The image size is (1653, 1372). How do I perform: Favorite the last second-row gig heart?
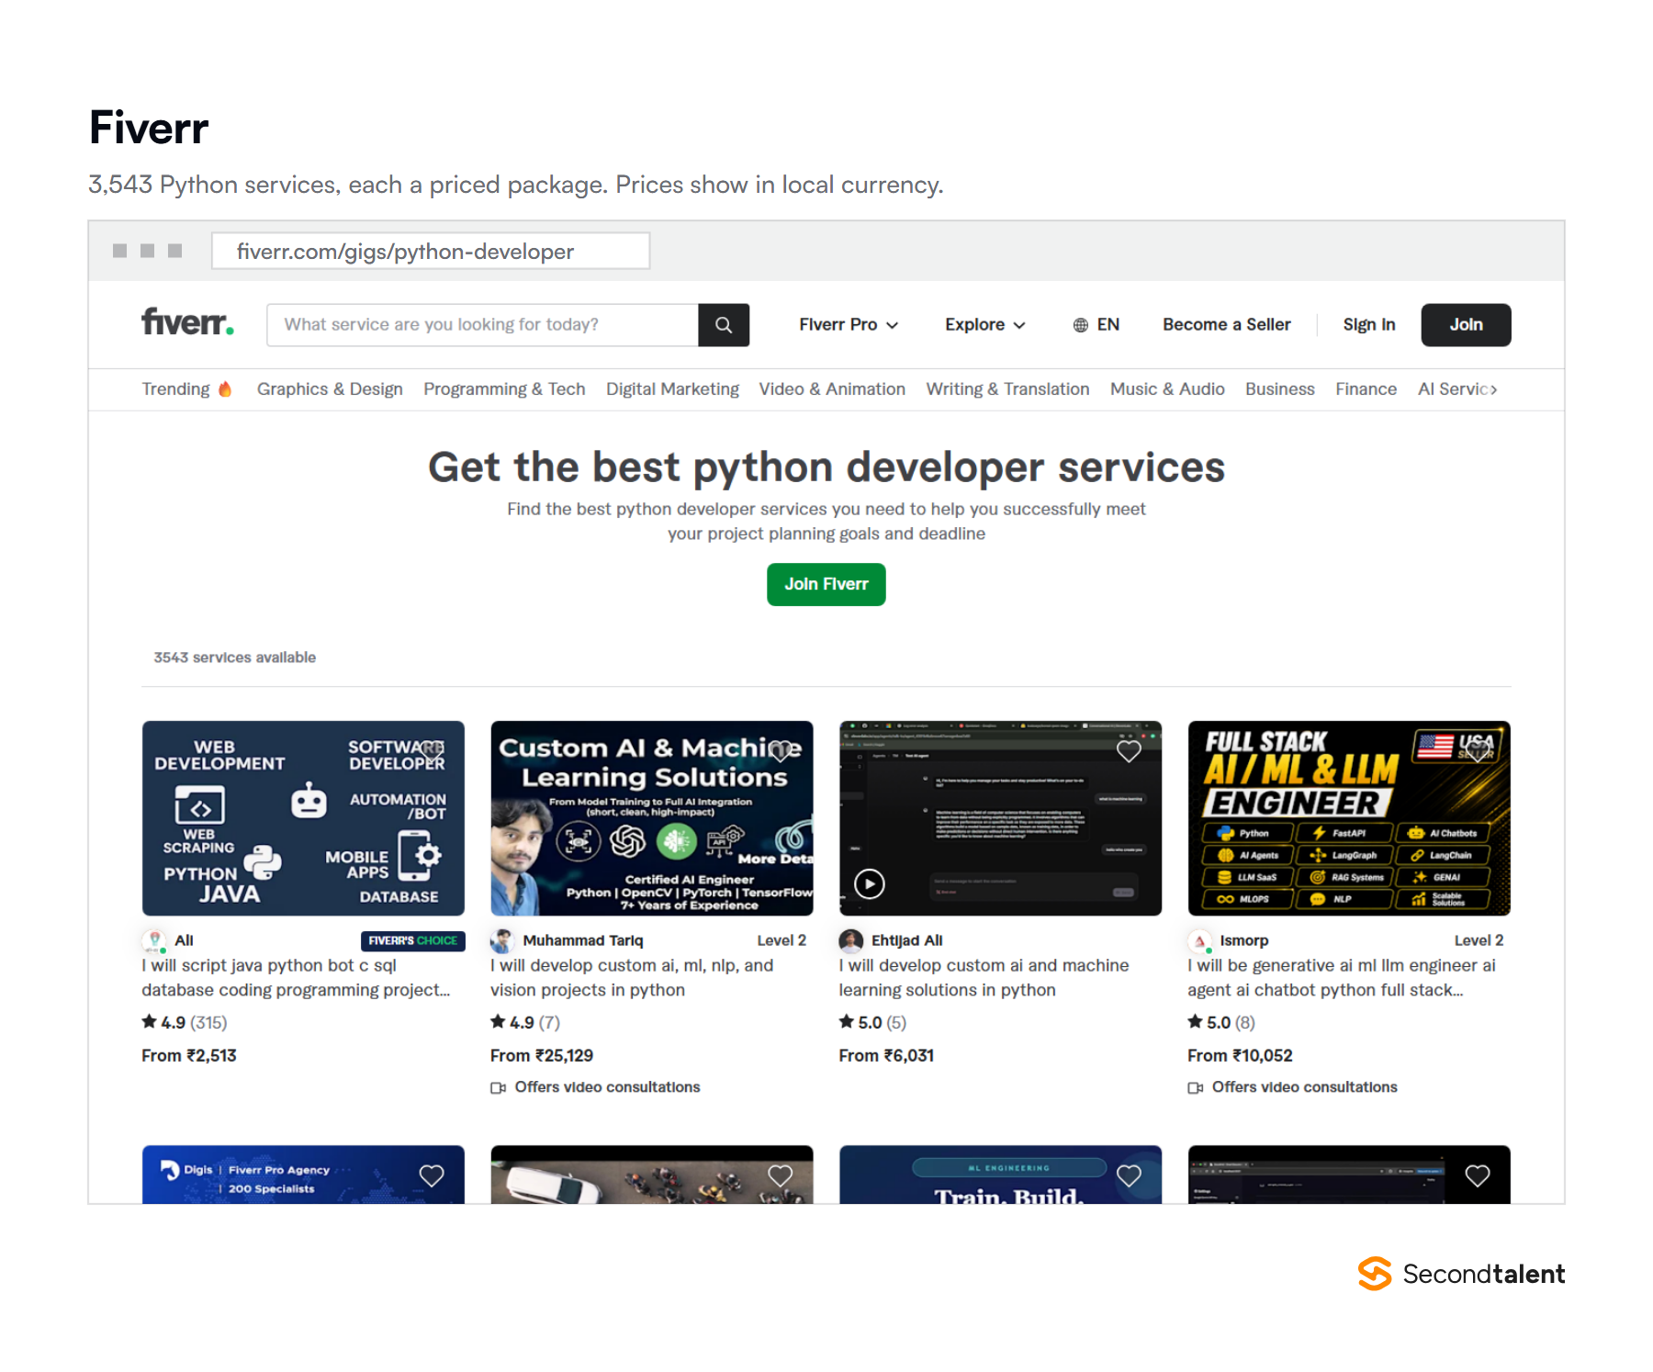[1478, 1175]
